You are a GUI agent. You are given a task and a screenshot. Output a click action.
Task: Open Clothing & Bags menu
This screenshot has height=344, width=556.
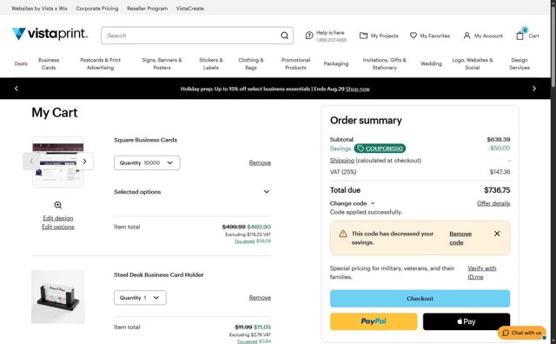coord(251,63)
